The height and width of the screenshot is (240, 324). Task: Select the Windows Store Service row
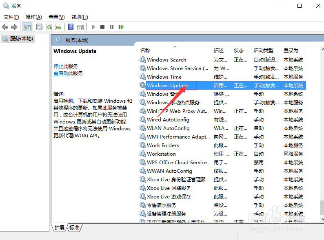(222, 68)
